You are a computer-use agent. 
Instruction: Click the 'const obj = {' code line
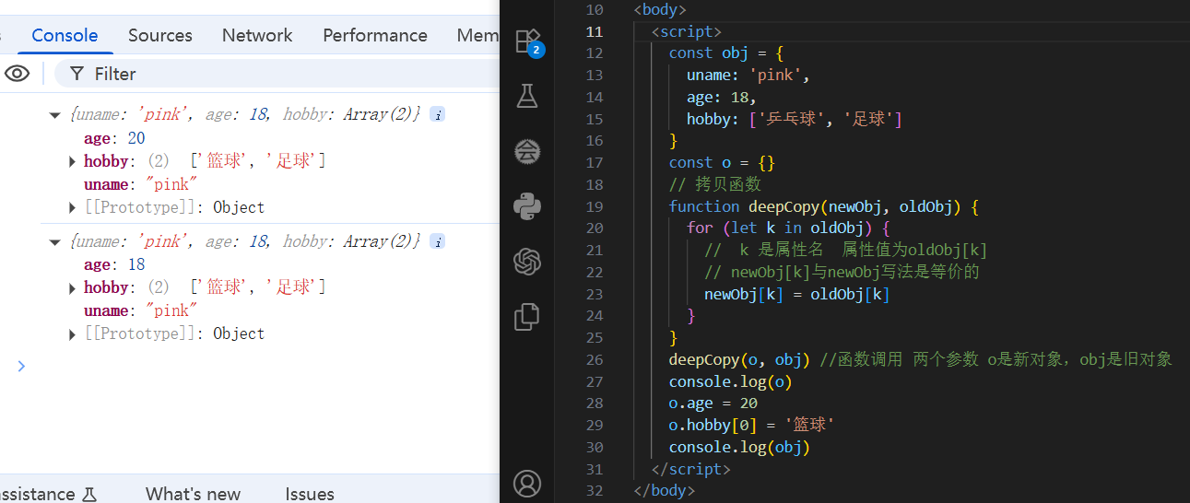[x=725, y=53]
